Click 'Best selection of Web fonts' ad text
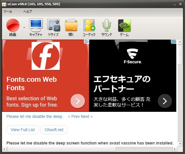The height and width of the screenshot is (154, 185). click(x=32, y=102)
